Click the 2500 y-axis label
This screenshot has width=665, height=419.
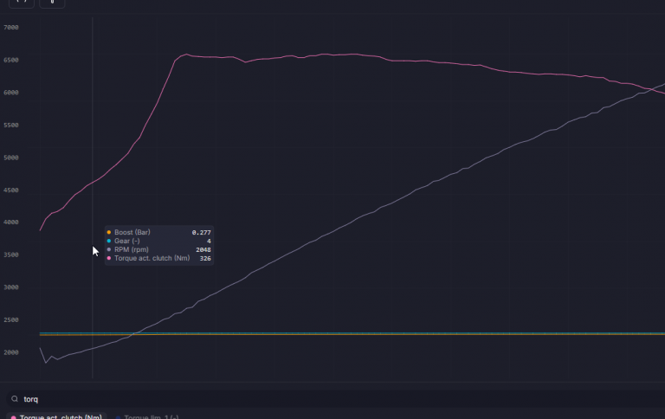point(11,319)
